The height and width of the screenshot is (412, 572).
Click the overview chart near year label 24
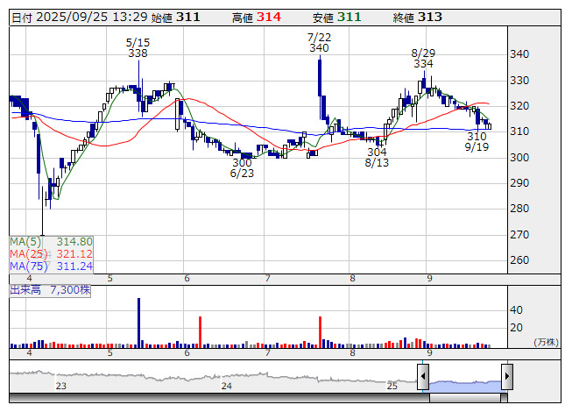click(226, 378)
